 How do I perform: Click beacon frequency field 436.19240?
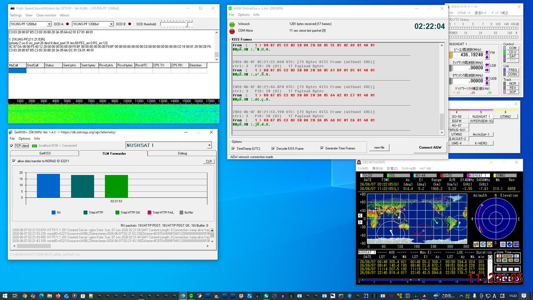click(468, 56)
